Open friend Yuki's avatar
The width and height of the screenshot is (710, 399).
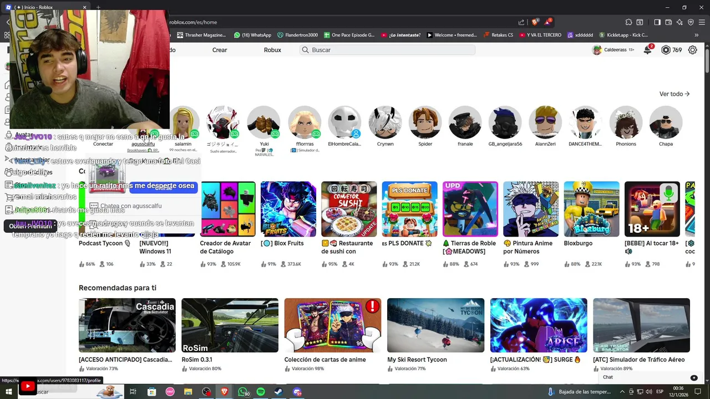point(264,122)
